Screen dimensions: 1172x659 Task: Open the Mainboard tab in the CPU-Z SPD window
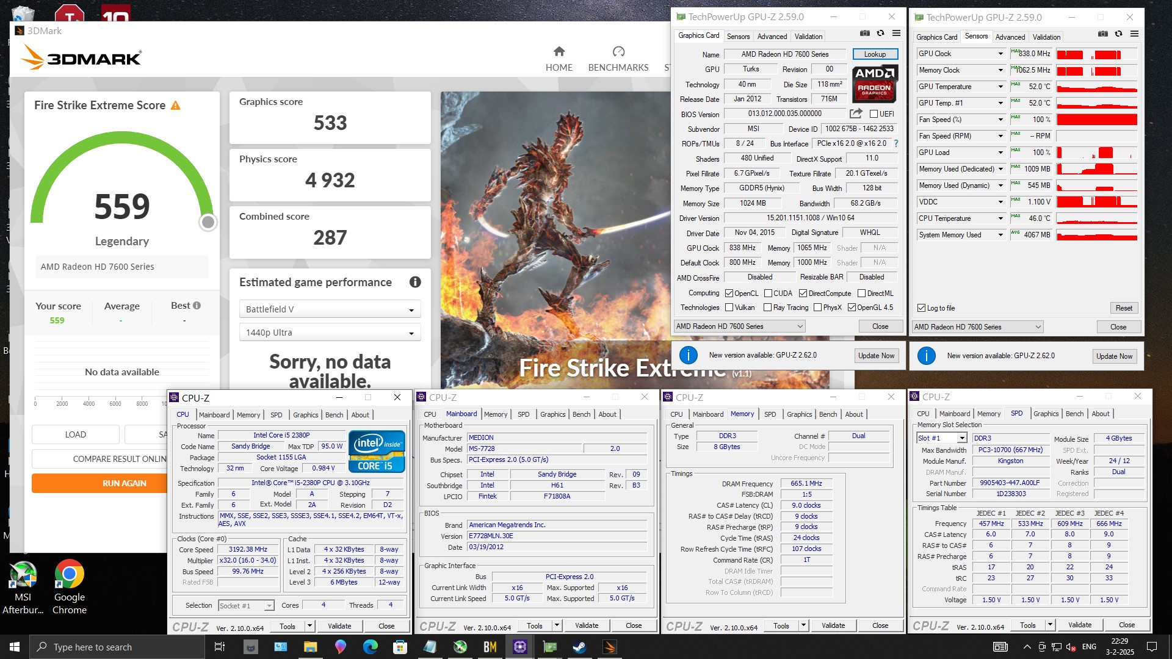954,414
